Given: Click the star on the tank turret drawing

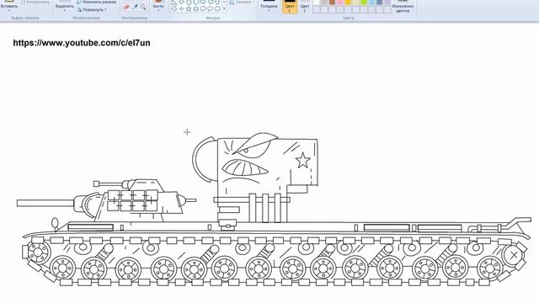Looking at the screenshot, I should pyautogui.click(x=303, y=161).
